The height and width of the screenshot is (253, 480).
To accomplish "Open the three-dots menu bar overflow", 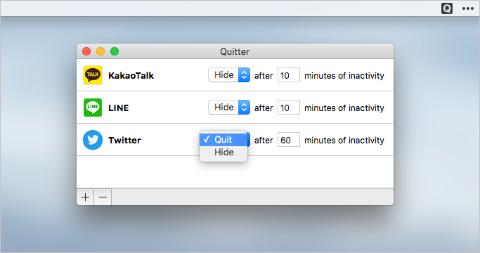I will click(x=468, y=8).
